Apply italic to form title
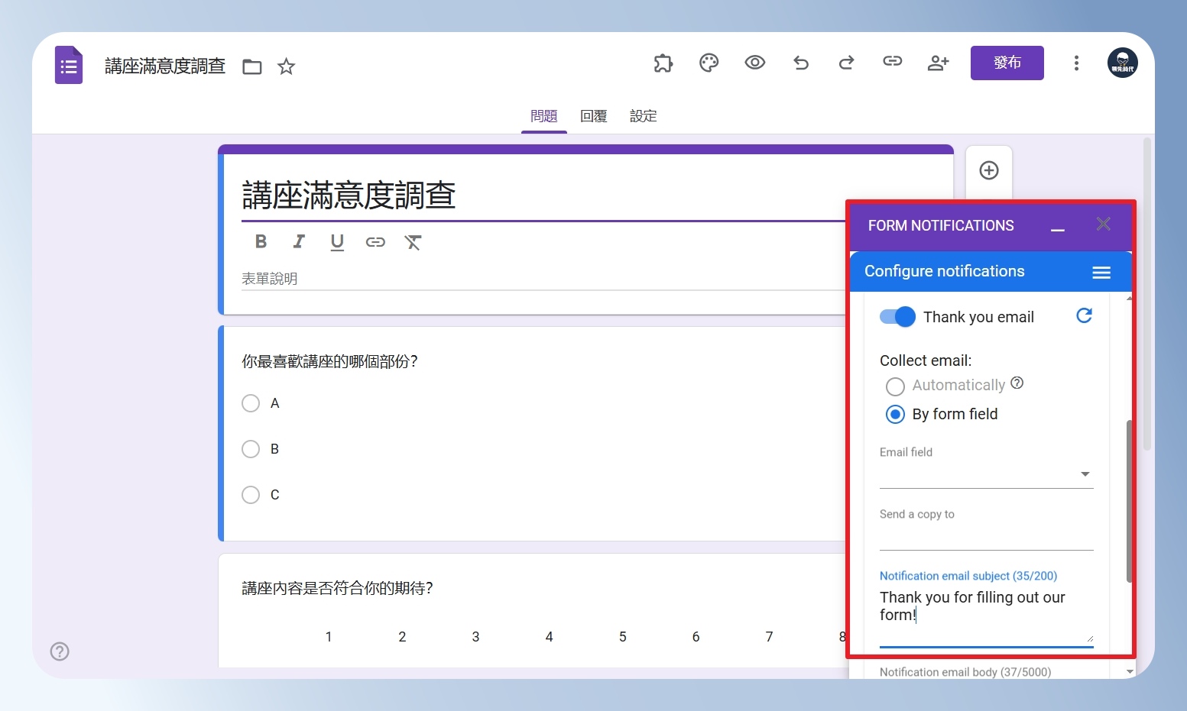1187x711 pixels. (x=299, y=242)
